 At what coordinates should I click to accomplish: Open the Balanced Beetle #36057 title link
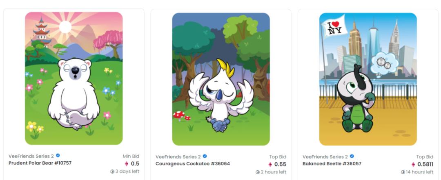pyautogui.click(x=332, y=163)
